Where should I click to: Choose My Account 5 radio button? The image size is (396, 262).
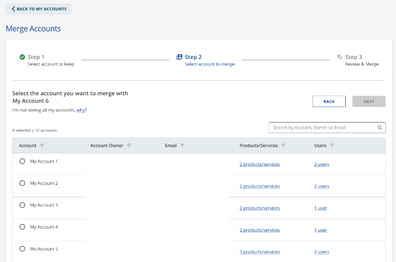click(x=22, y=249)
